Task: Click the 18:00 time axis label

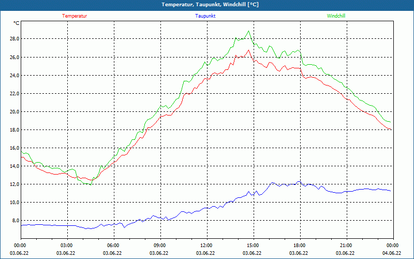Action: pos(300,246)
